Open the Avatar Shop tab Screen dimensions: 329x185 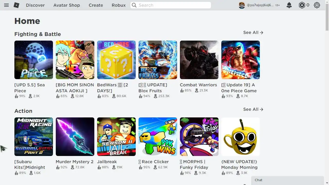(x=67, y=5)
